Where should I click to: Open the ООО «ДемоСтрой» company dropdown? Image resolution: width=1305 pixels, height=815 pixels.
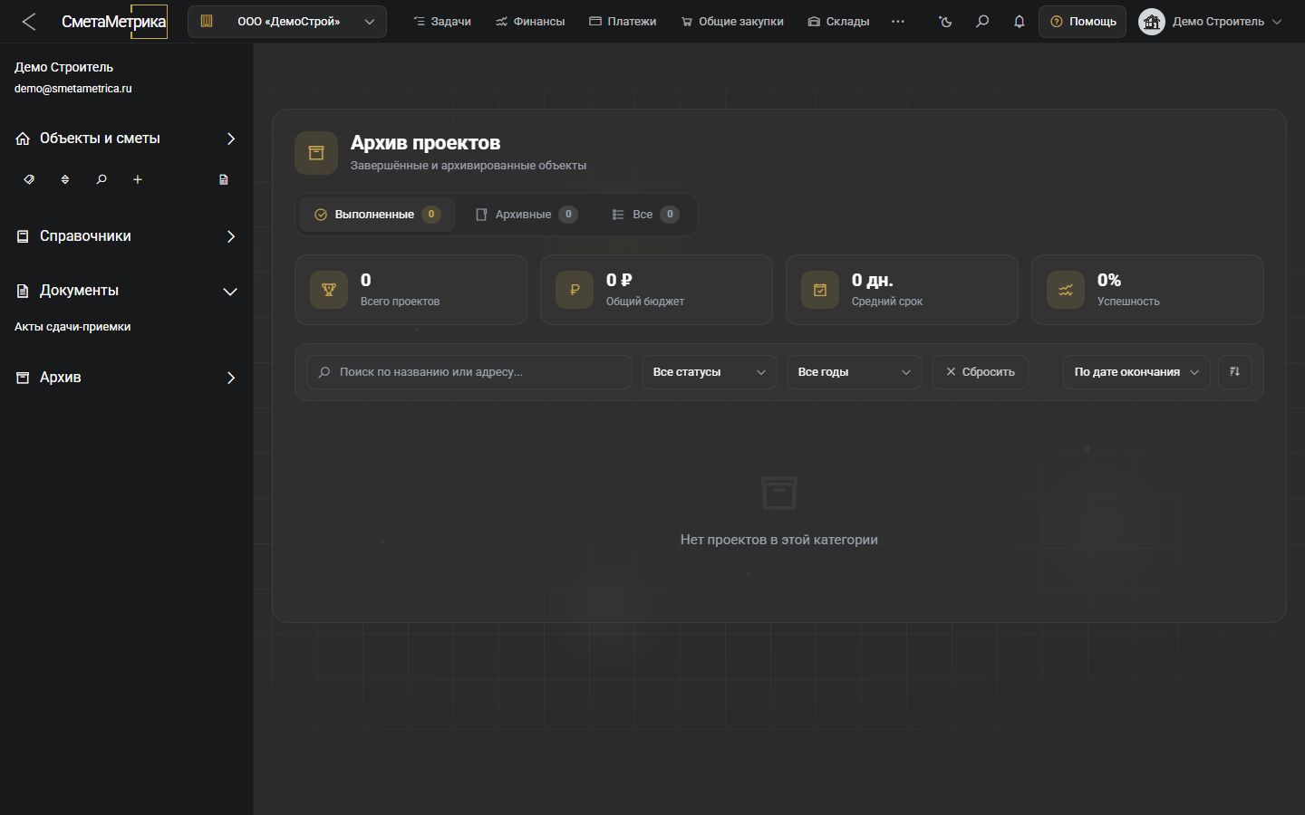(287, 22)
